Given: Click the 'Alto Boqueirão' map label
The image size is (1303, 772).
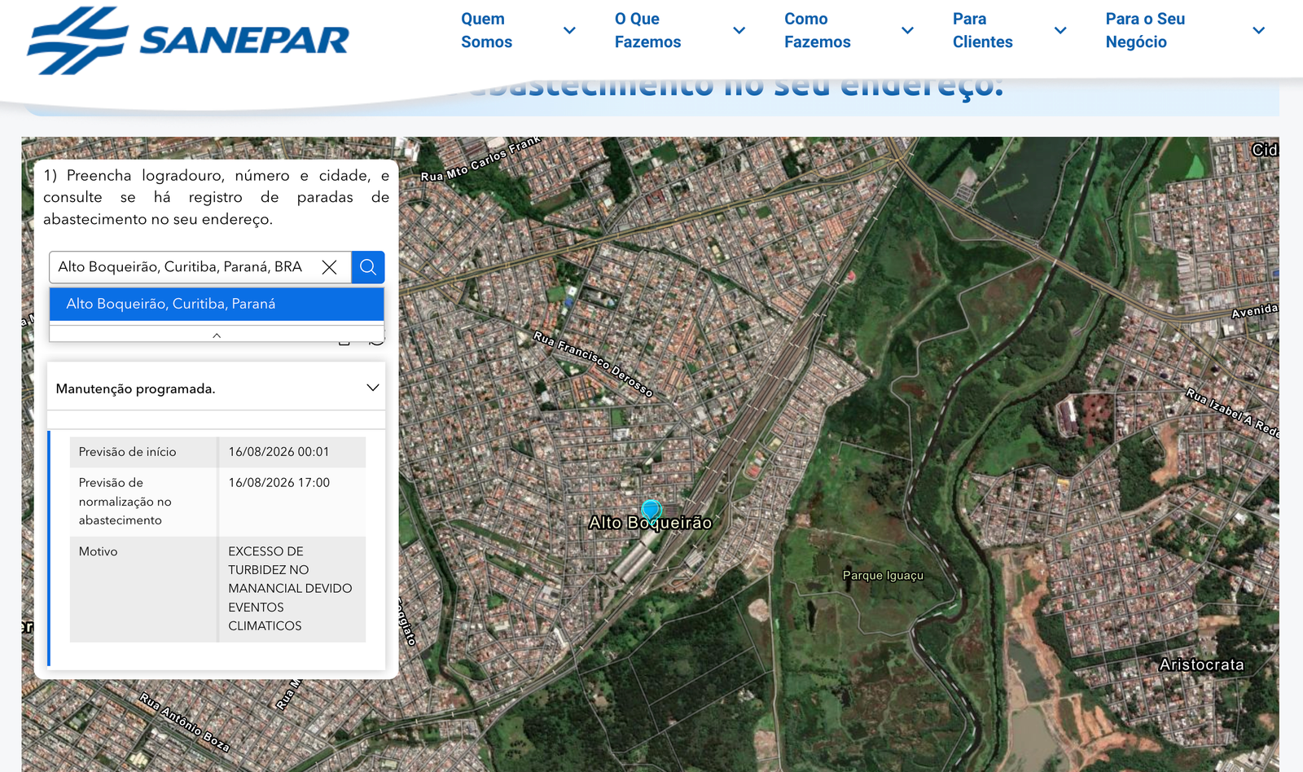Looking at the screenshot, I should pyautogui.click(x=651, y=523).
